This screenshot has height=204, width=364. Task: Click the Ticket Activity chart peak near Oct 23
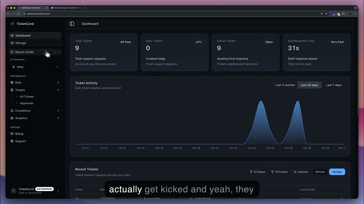point(261,101)
